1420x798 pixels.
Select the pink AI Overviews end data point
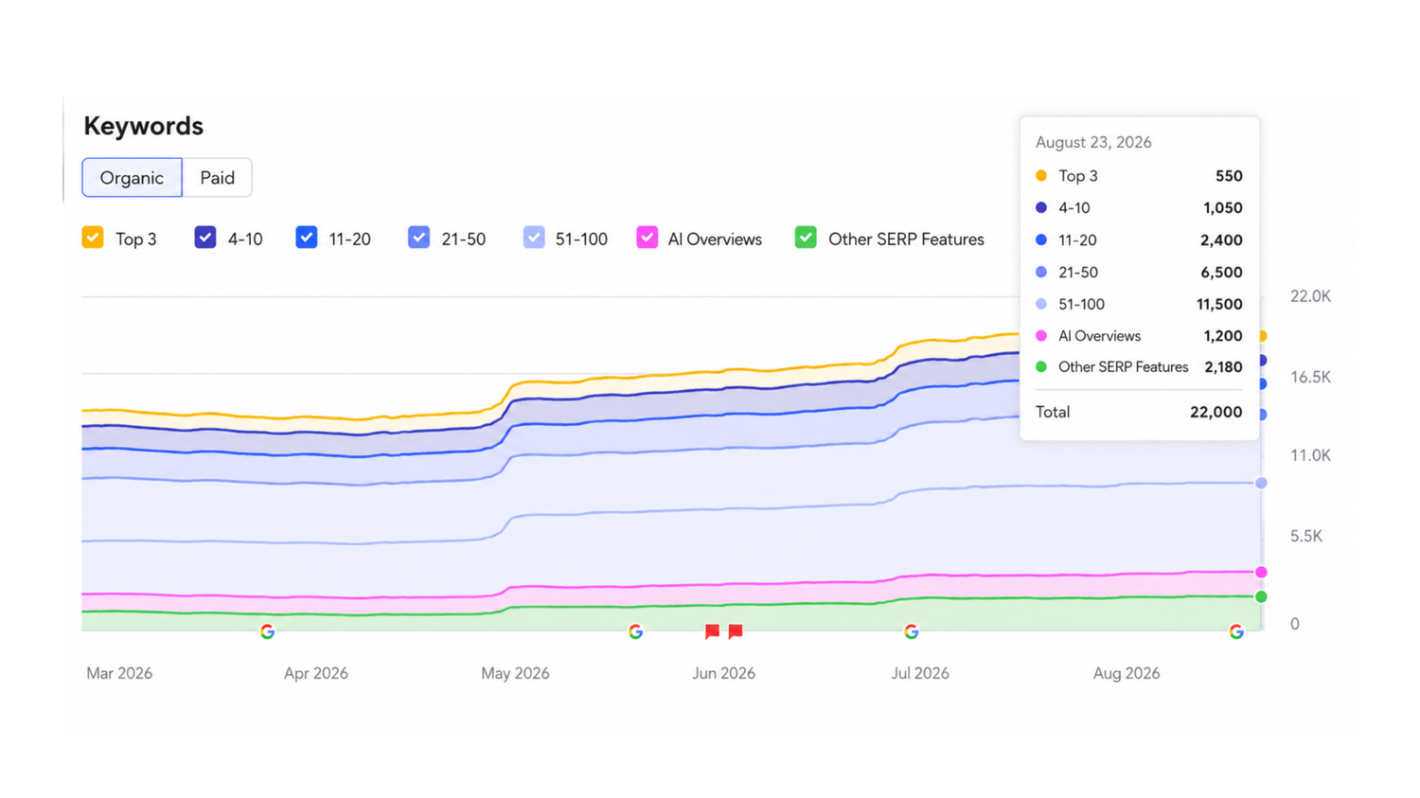pyautogui.click(x=1261, y=572)
